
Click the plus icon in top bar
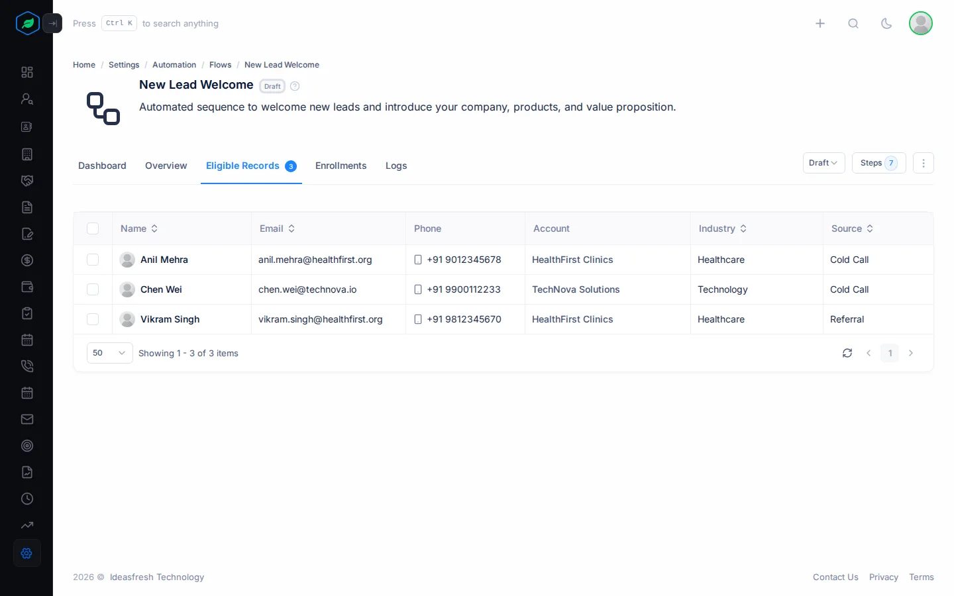point(820,23)
